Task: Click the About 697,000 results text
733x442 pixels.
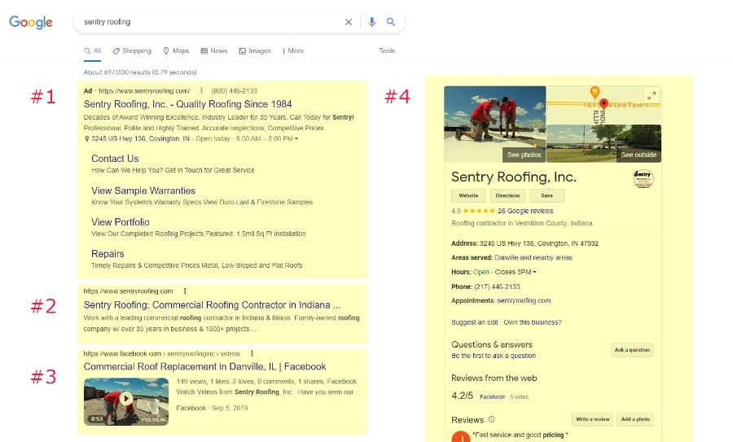Action: (x=140, y=72)
